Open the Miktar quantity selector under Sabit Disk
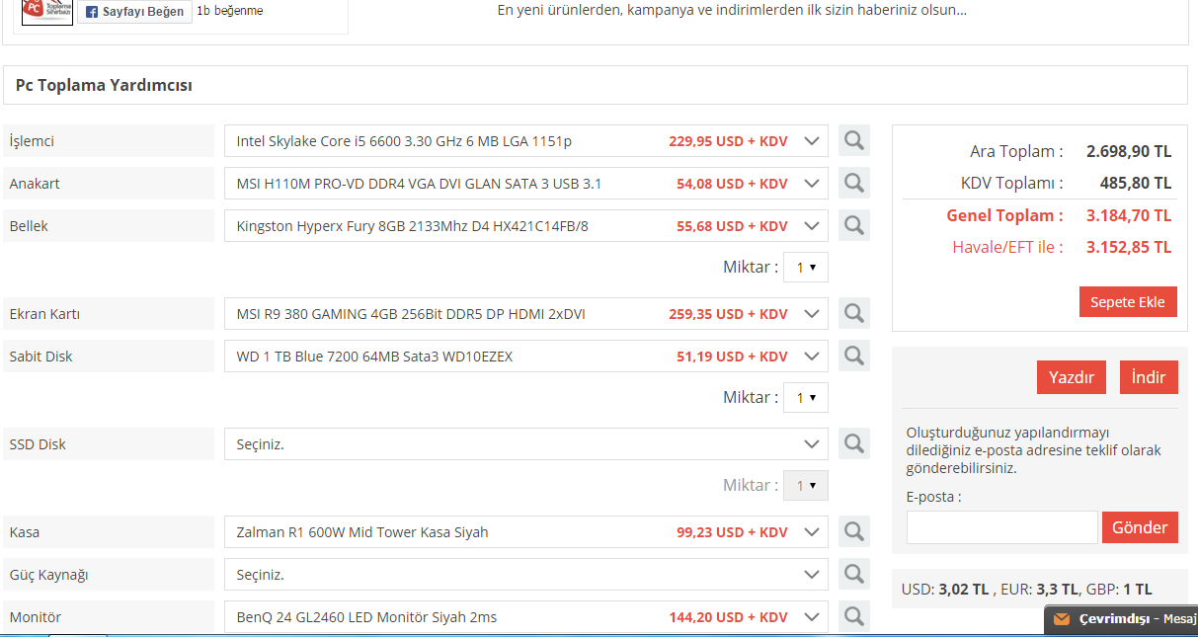Image resolution: width=1198 pixels, height=637 pixels. click(x=806, y=398)
